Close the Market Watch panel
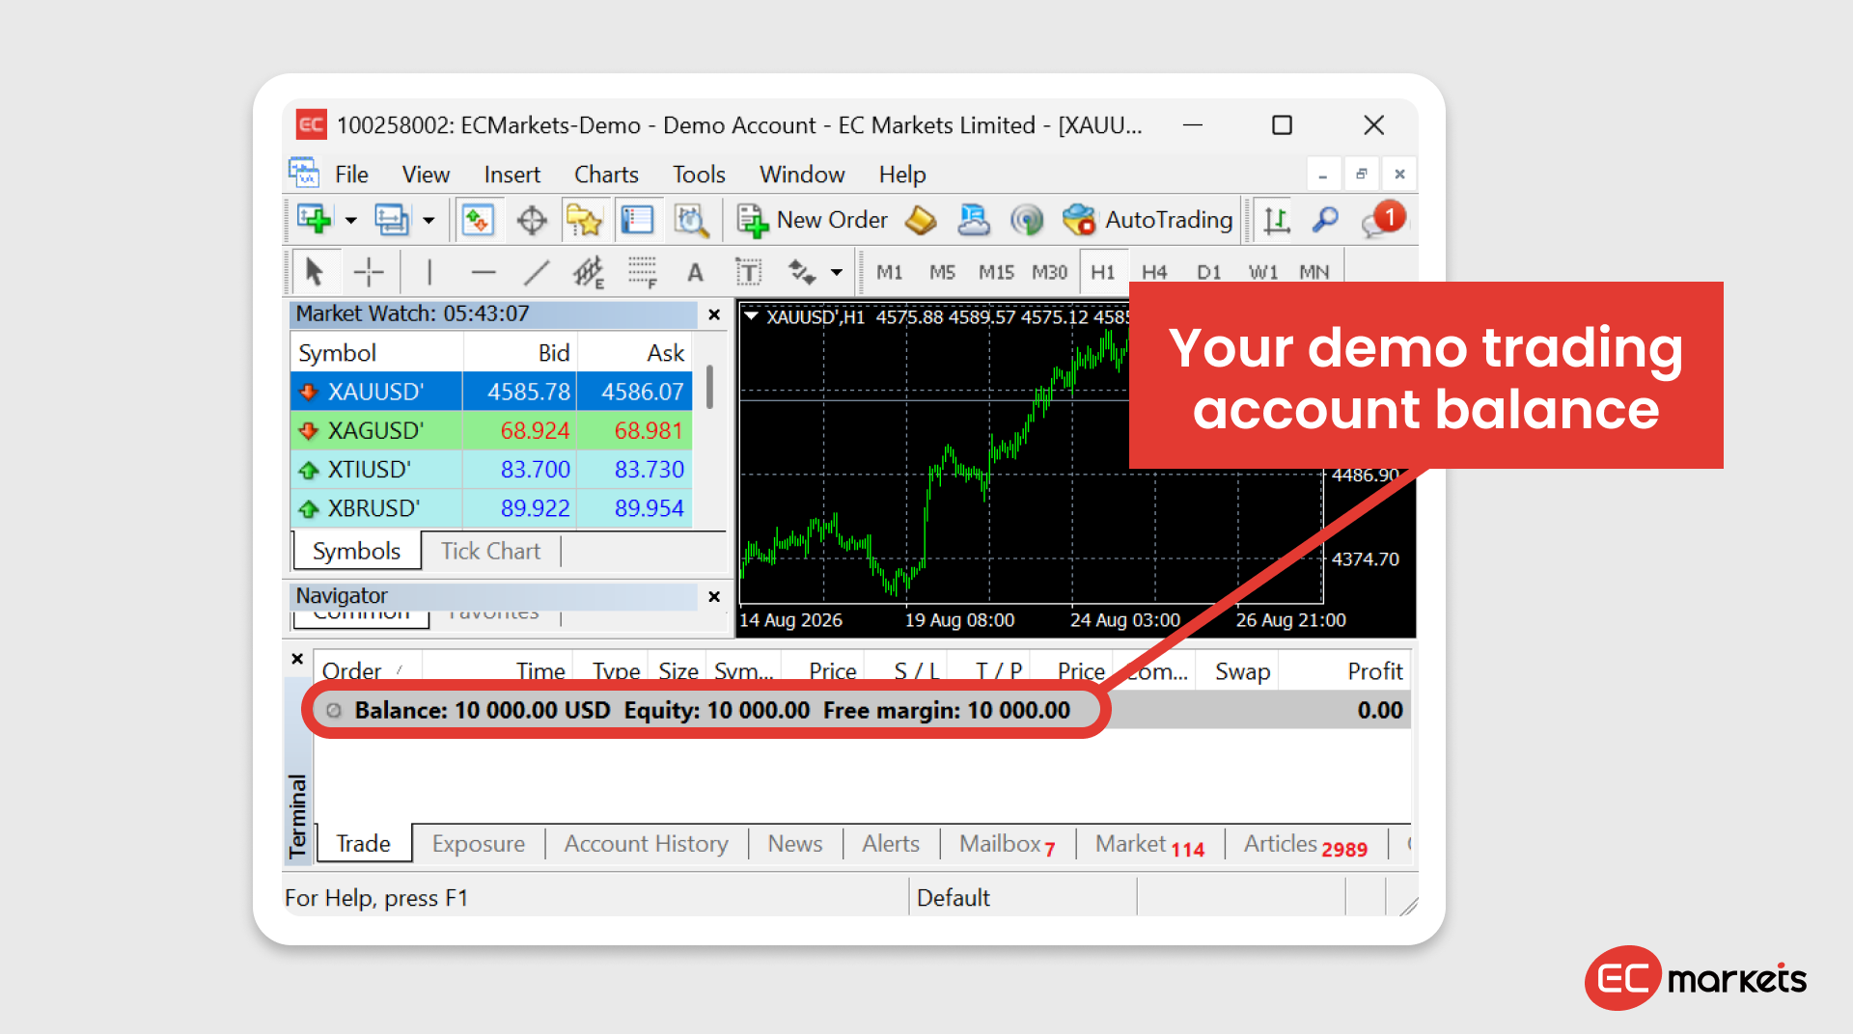This screenshot has width=1853, height=1034. 714,314
